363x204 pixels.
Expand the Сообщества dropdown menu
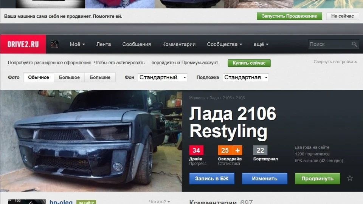(x=224, y=44)
